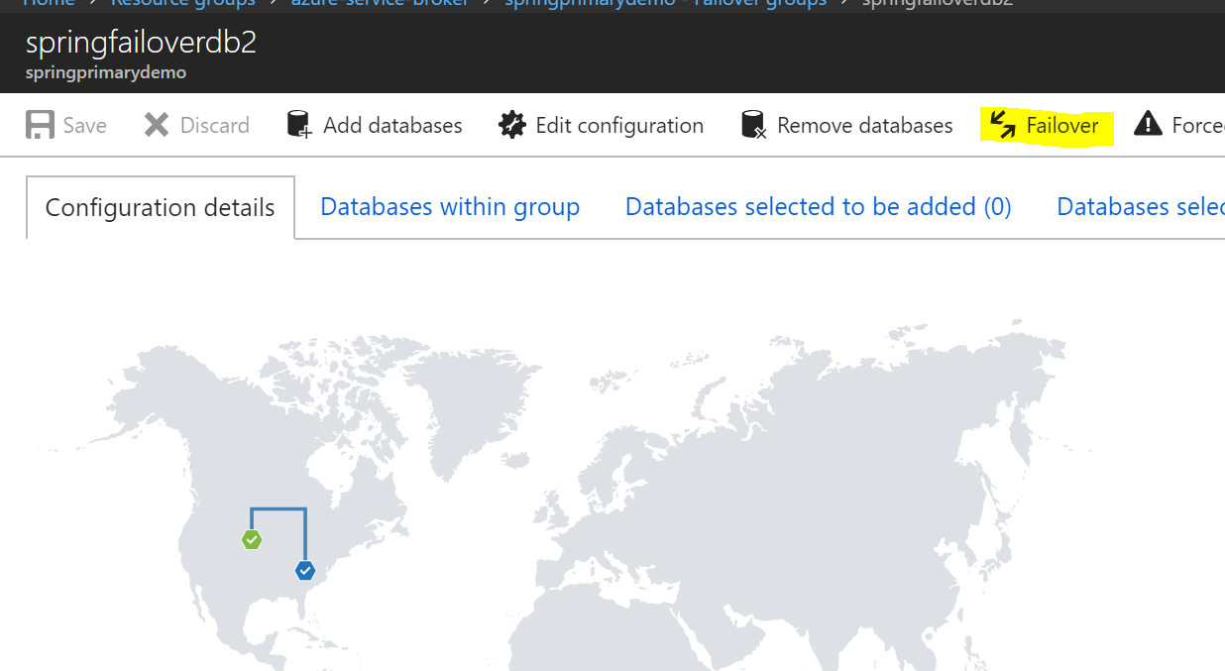Click the Edit configuration gear icon
The width and height of the screenshot is (1225, 671).
point(511,125)
